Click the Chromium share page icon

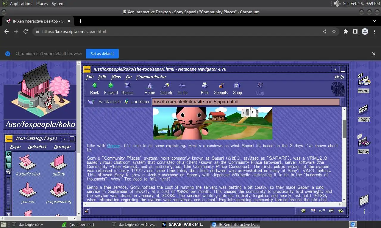[324, 31]
